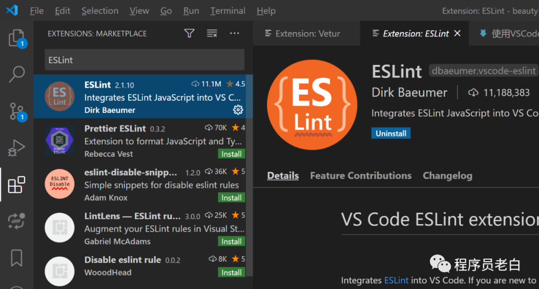Open the Help menu

click(x=266, y=10)
